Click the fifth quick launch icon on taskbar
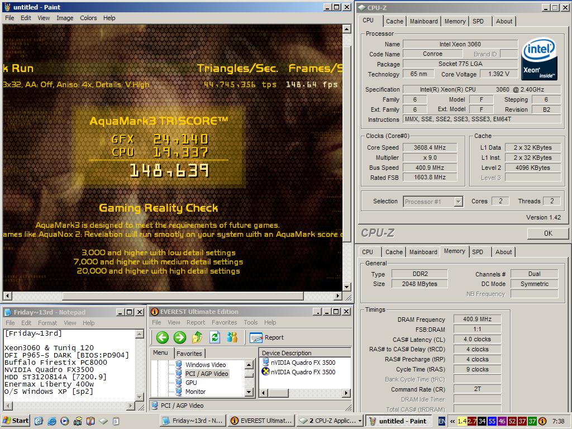 click(90, 421)
